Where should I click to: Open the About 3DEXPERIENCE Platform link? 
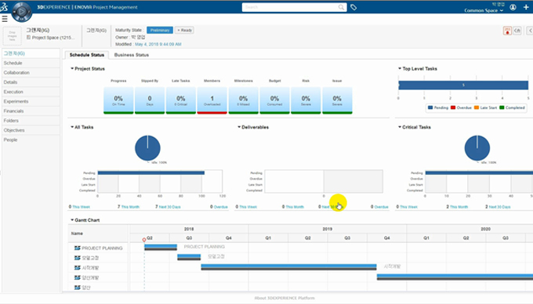click(x=285, y=298)
